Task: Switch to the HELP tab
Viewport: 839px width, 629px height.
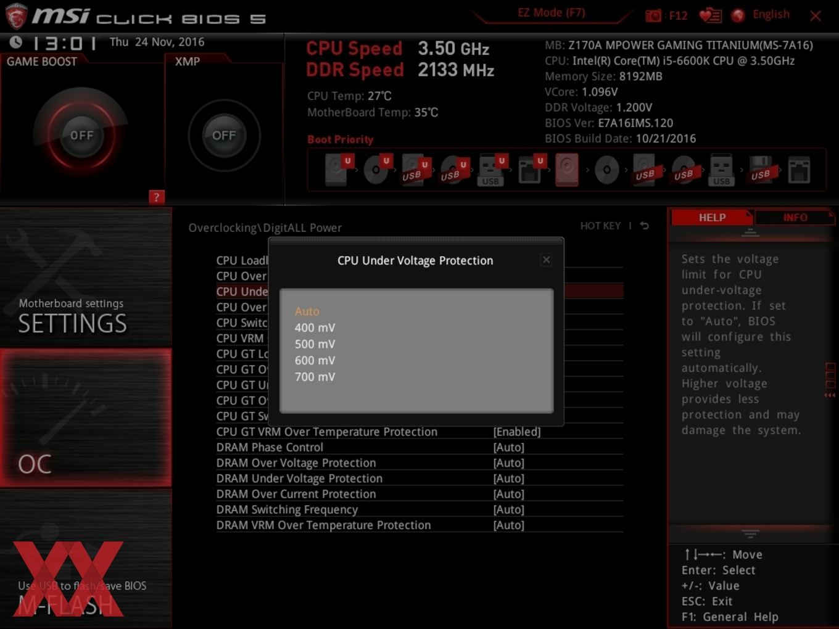Action: [712, 218]
